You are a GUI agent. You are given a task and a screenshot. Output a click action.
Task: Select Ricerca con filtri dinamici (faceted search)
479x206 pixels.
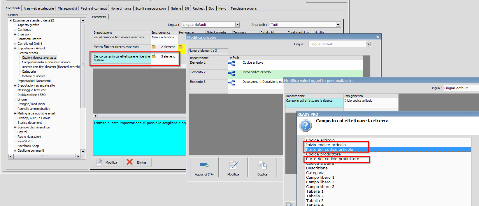click(51, 67)
